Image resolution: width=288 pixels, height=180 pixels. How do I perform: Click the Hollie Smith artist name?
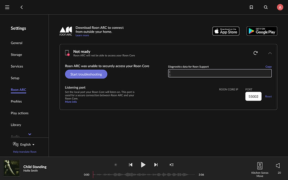coord(30,171)
